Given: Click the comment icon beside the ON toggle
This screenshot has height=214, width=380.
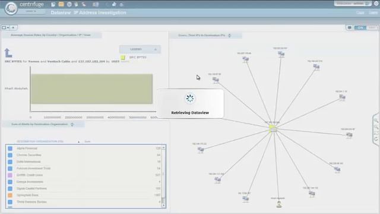Looking at the screenshot, I should (x=350, y=28).
